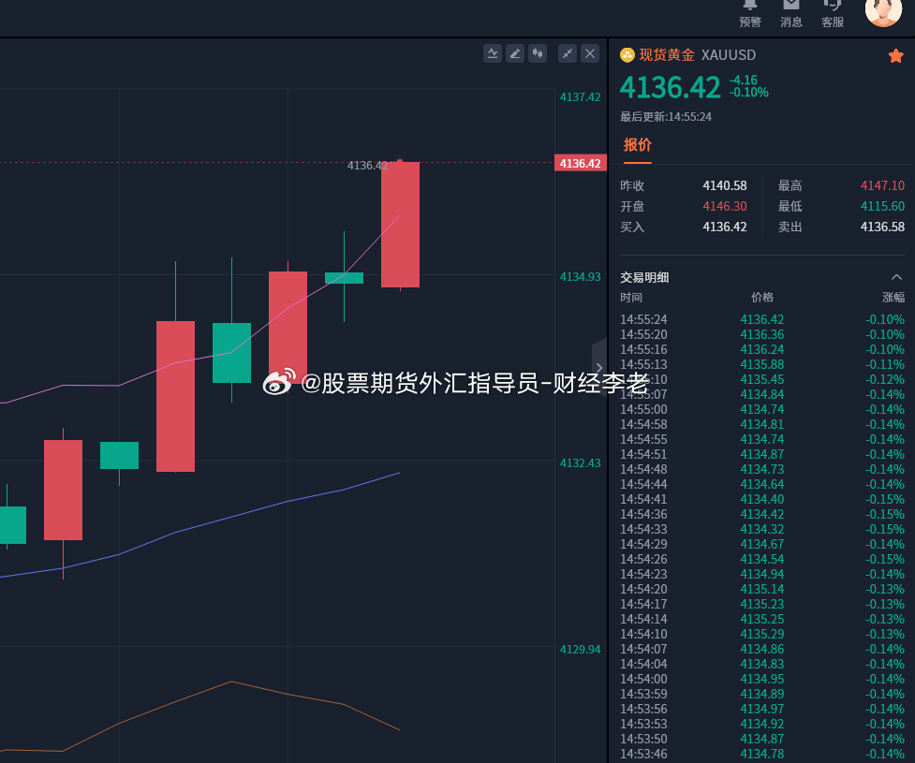Click the gold XAUUSD instrument icon
The image size is (915, 763).
point(627,55)
